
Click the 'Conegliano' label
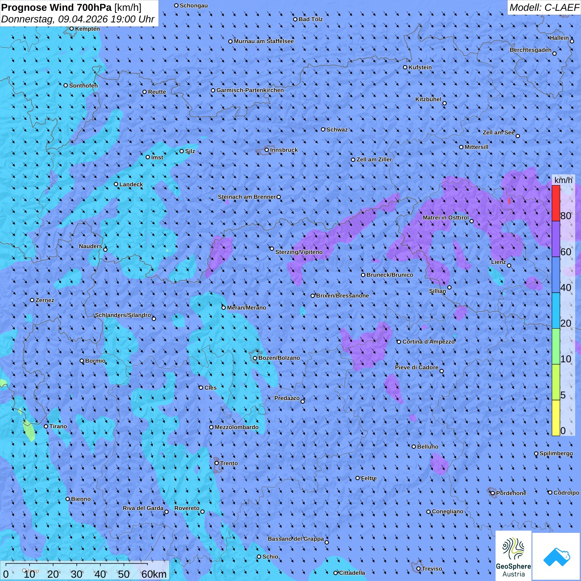click(x=448, y=511)
